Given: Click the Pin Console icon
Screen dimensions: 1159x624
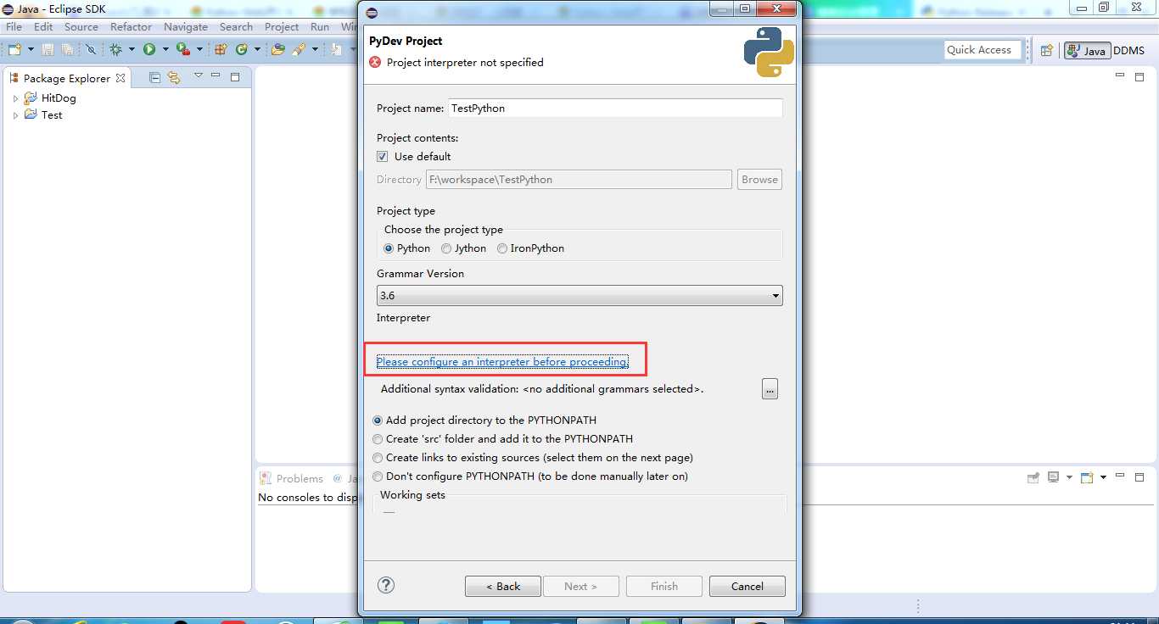Looking at the screenshot, I should tap(1033, 477).
